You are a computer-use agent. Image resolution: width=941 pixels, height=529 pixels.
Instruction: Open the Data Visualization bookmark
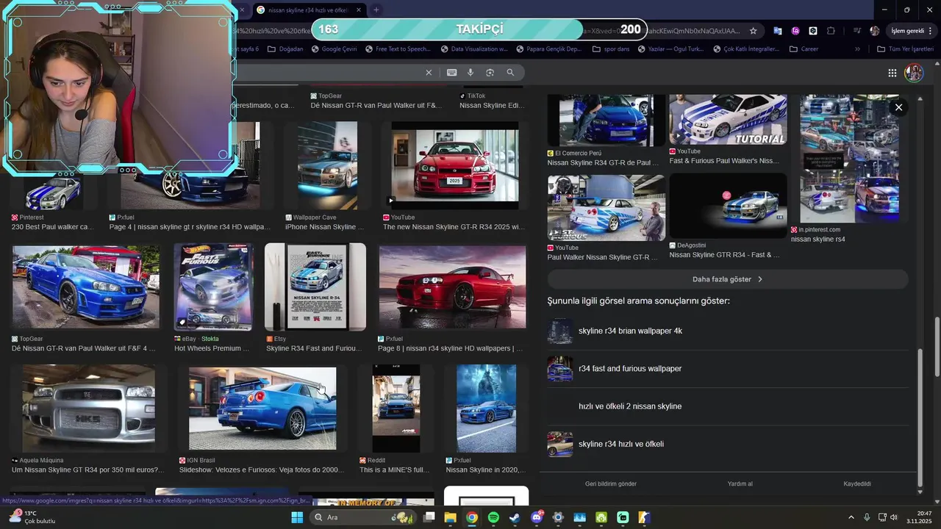click(474, 49)
